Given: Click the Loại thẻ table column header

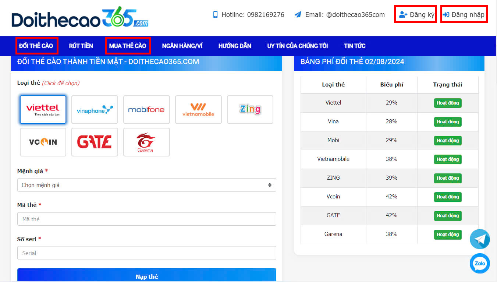Looking at the screenshot, I should 333,85.
